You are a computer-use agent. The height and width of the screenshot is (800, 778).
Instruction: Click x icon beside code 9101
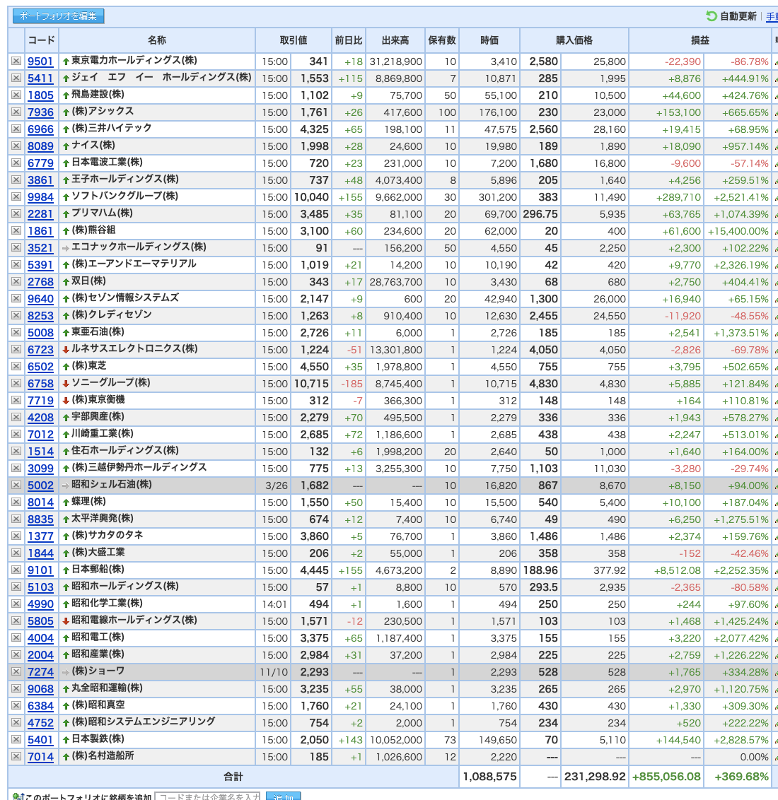(x=16, y=570)
